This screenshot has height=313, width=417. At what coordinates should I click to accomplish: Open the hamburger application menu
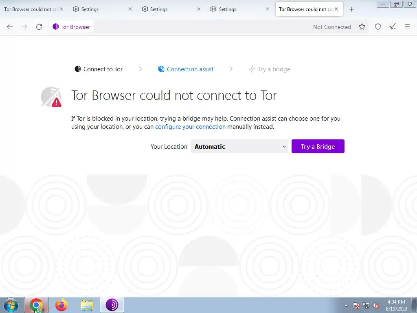pos(407,26)
